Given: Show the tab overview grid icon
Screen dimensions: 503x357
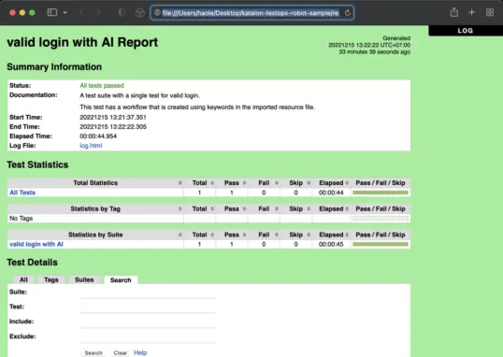Looking at the screenshot, I should click(x=490, y=12).
